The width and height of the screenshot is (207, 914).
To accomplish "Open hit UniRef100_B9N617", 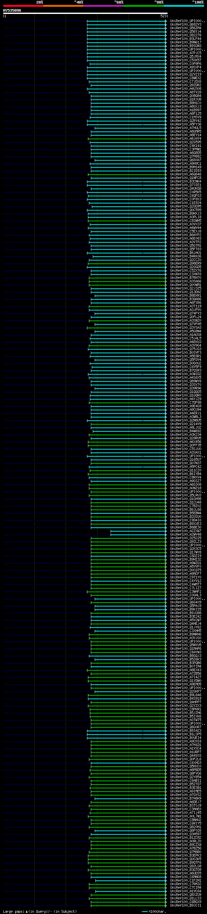I will [x=186, y=42].
